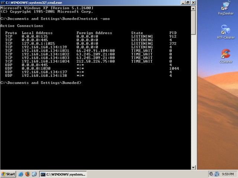Screen dimensions: 238x178
Task: Minimize the cmd.exe window
Action: pyautogui.click(x=183, y=3)
